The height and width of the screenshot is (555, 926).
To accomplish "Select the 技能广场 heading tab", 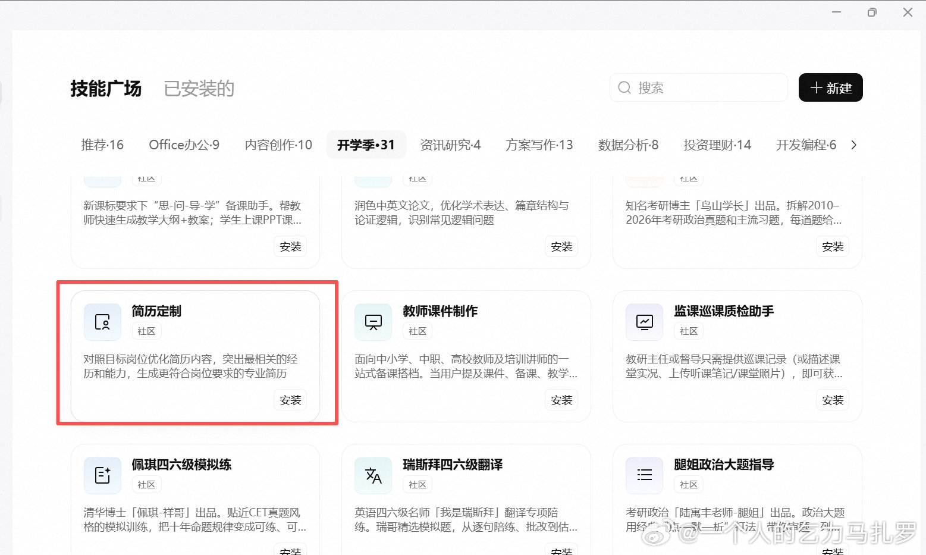I will pos(106,89).
